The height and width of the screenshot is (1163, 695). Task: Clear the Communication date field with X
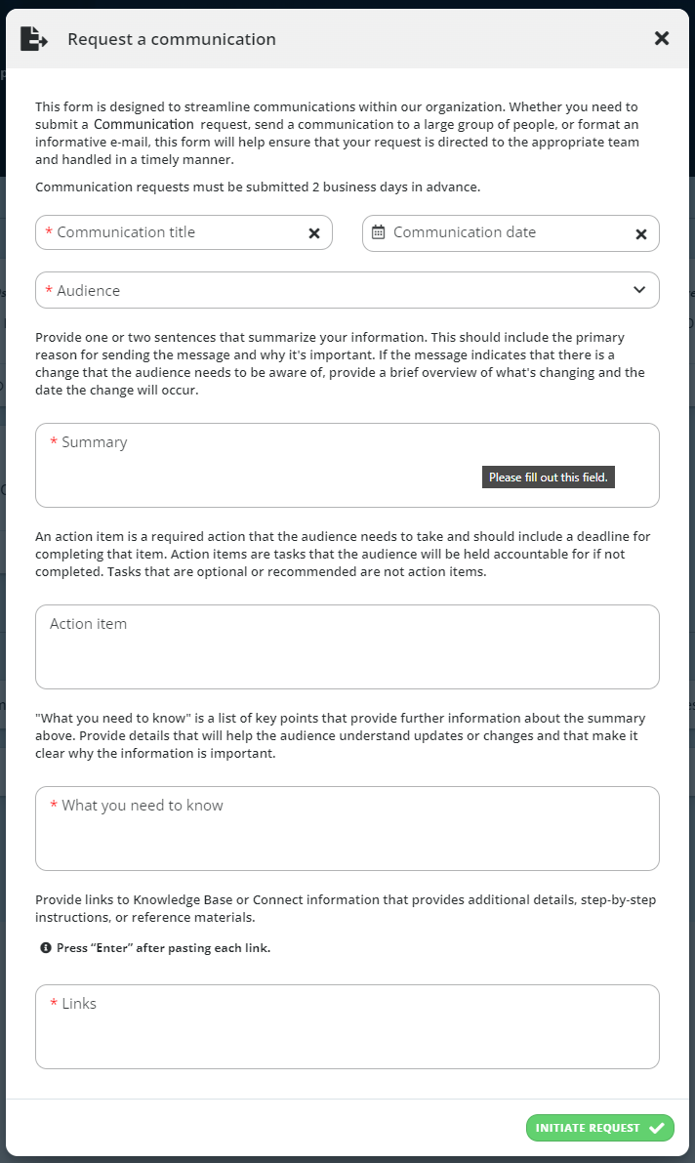coord(641,234)
